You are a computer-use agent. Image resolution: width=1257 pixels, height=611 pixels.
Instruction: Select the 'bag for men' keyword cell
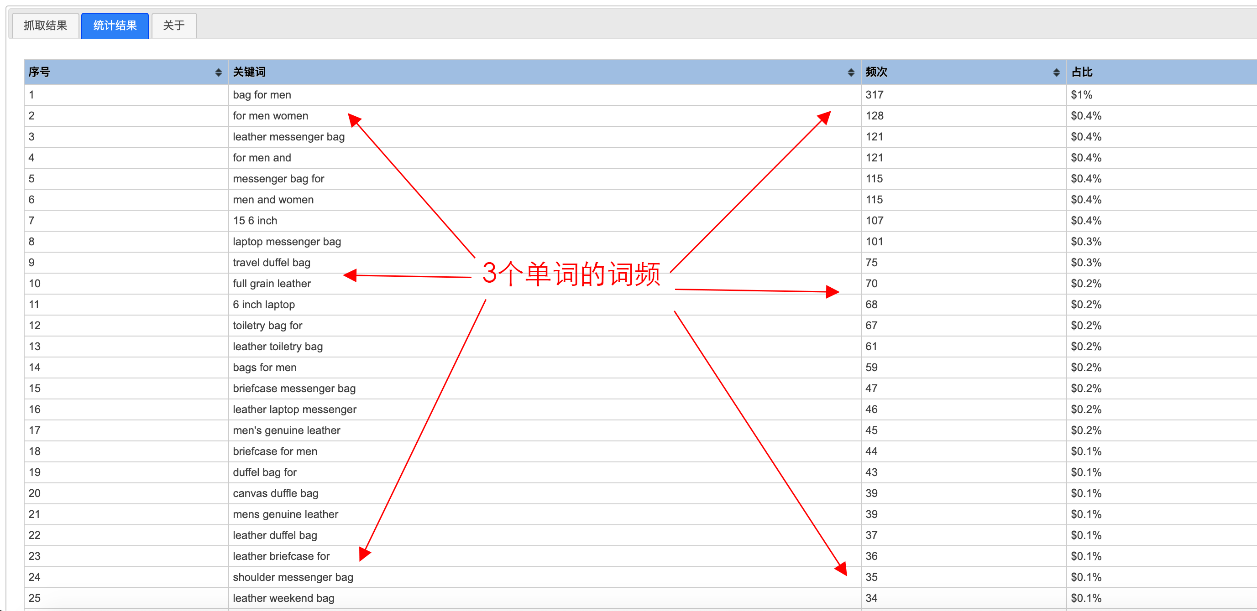(x=262, y=94)
